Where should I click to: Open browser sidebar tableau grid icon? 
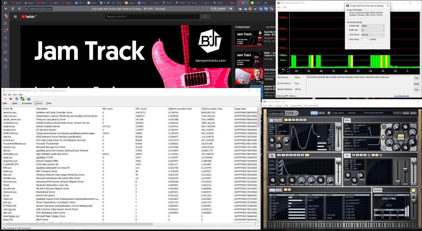click(5, 23)
